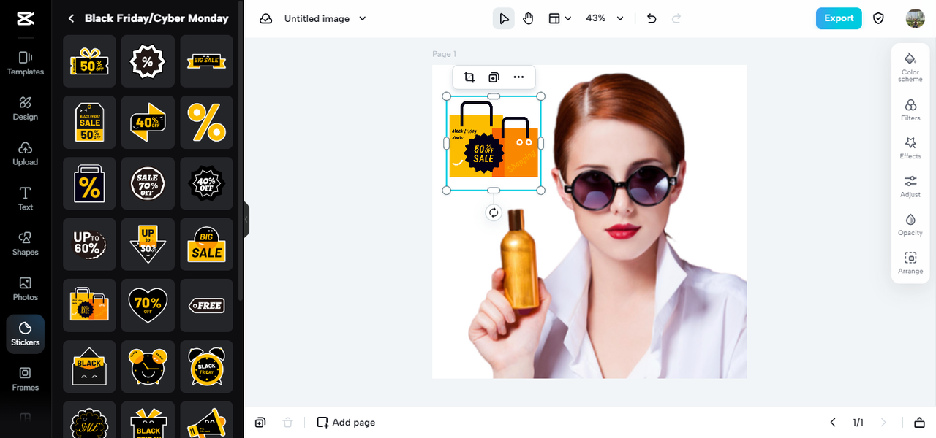The height and width of the screenshot is (438, 936).
Task: Add the BIG SALE ribbon sticker
Action: point(206,61)
